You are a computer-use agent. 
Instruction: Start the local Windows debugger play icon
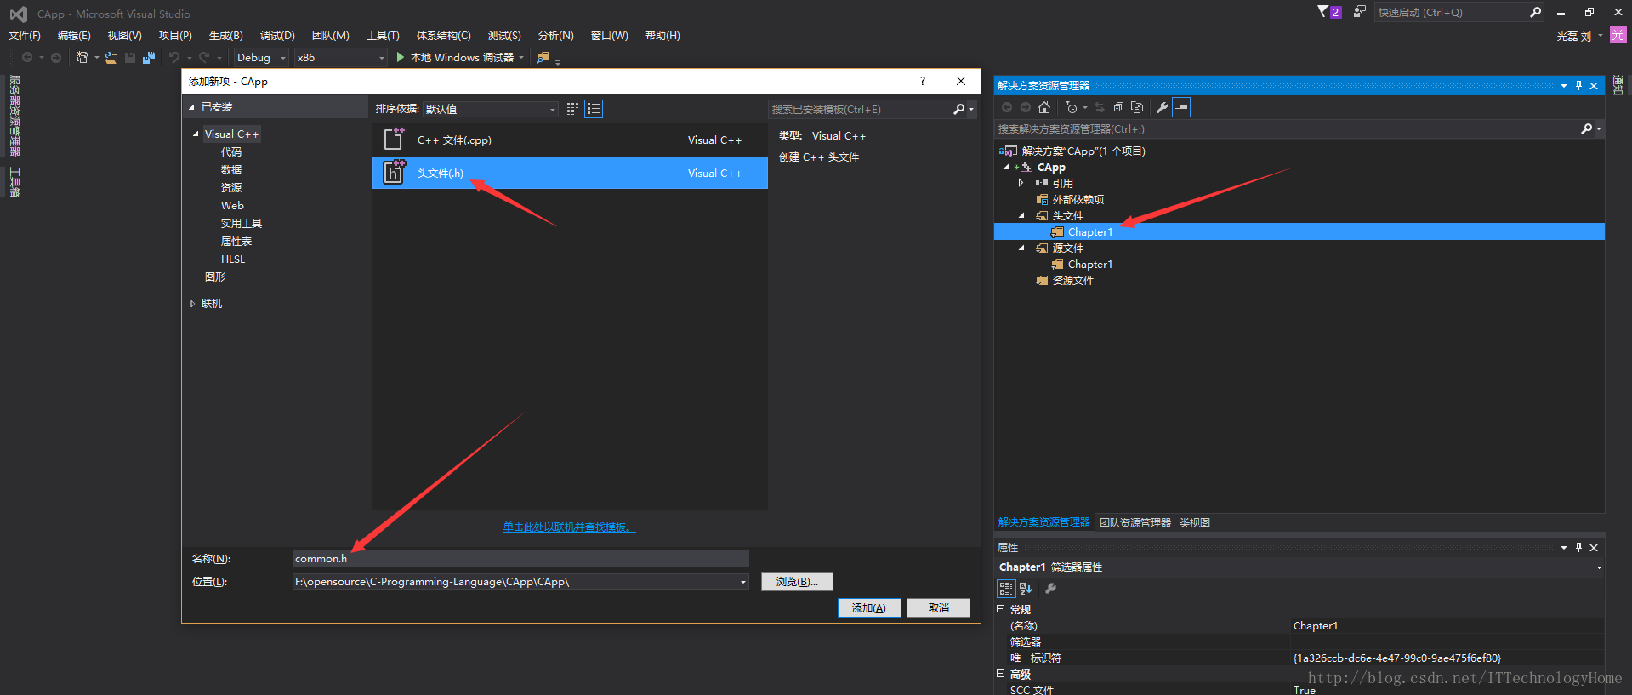[x=401, y=57]
